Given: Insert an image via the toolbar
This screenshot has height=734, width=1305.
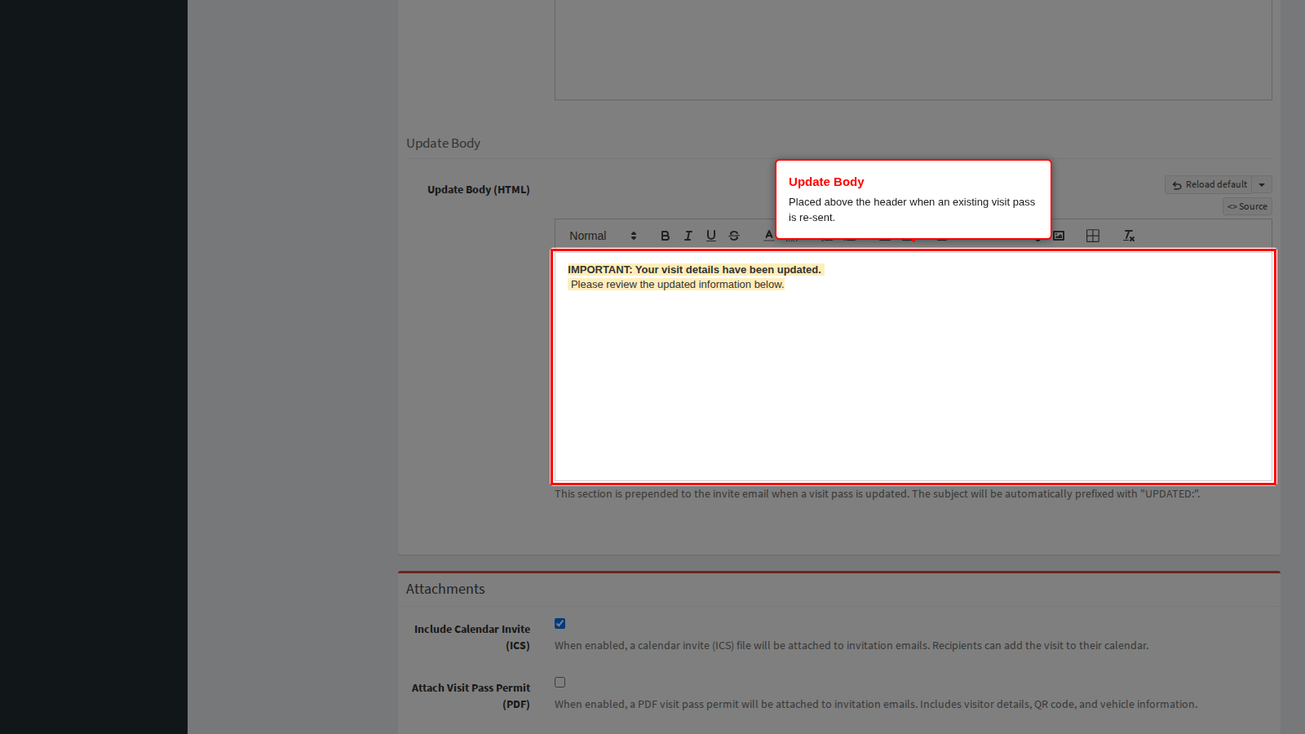Looking at the screenshot, I should click(x=1059, y=236).
